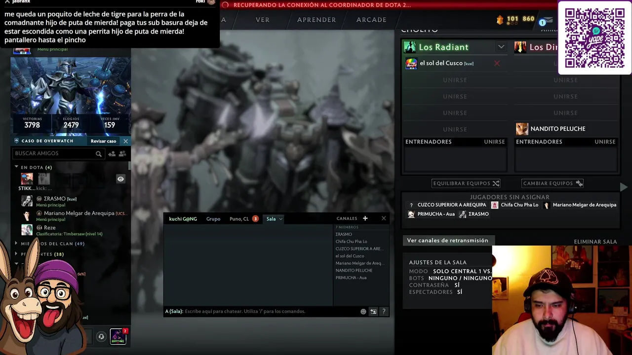Click the Overwatch shield icon
This screenshot has width=632, height=355.
point(16,141)
